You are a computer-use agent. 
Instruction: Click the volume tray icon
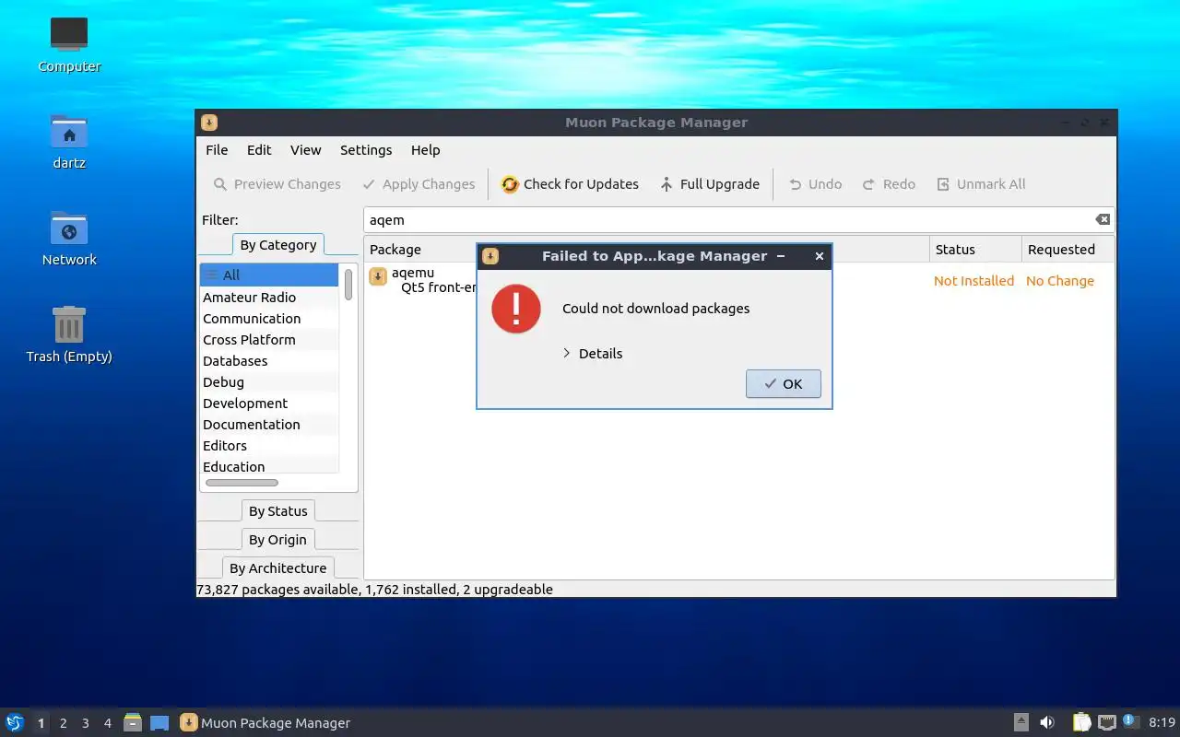pos(1046,722)
